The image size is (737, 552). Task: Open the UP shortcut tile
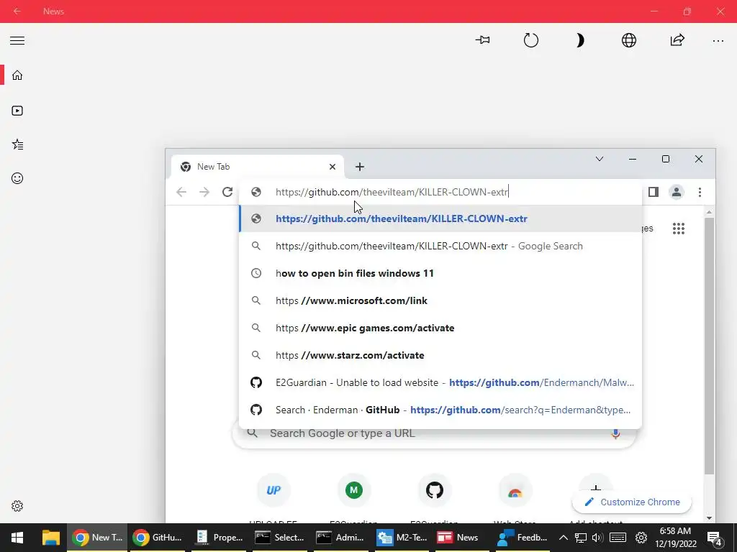(273, 490)
